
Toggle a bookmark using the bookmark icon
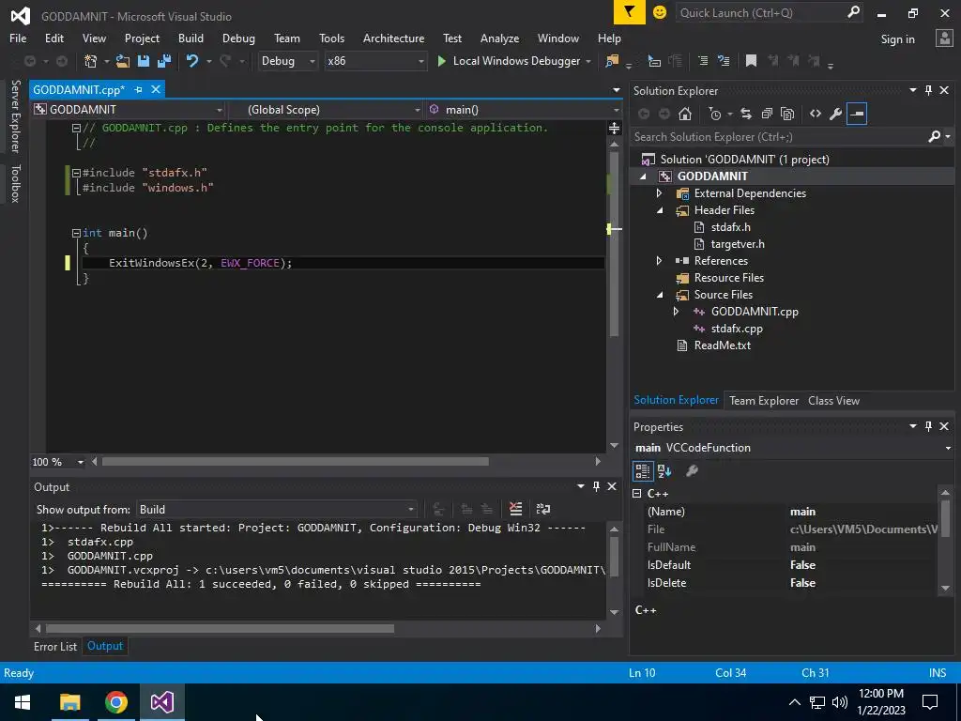click(751, 61)
